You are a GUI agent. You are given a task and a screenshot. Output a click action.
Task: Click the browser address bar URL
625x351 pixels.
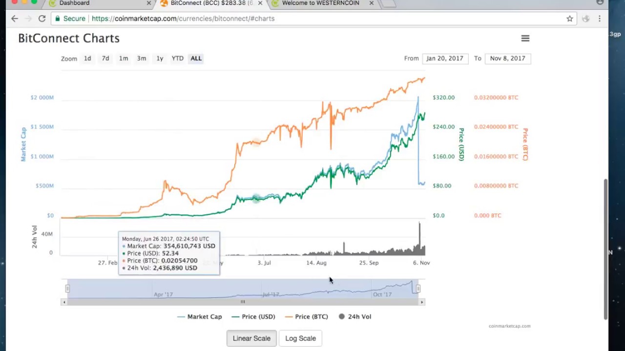183,19
